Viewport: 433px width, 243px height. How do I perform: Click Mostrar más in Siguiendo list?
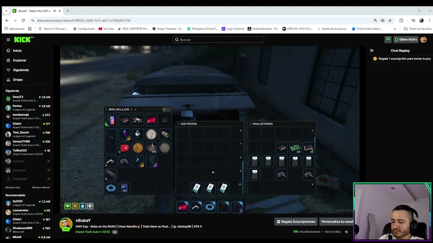pos(13,187)
